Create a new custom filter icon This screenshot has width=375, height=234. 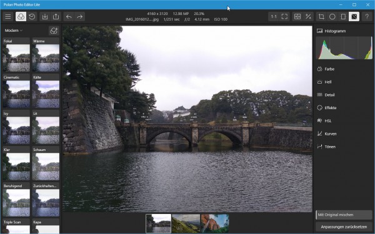coord(54,31)
